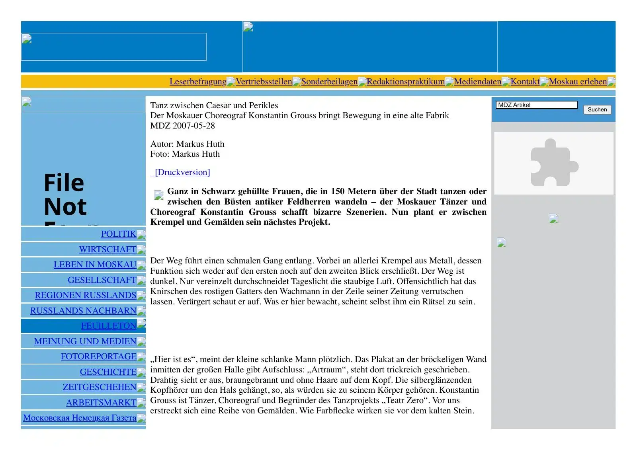Open the Leserbefragung link
The width and height of the screenshot is (637, 450).
pos(198,82)
